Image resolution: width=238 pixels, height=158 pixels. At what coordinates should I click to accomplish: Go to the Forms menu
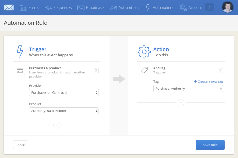click(29, 7)
